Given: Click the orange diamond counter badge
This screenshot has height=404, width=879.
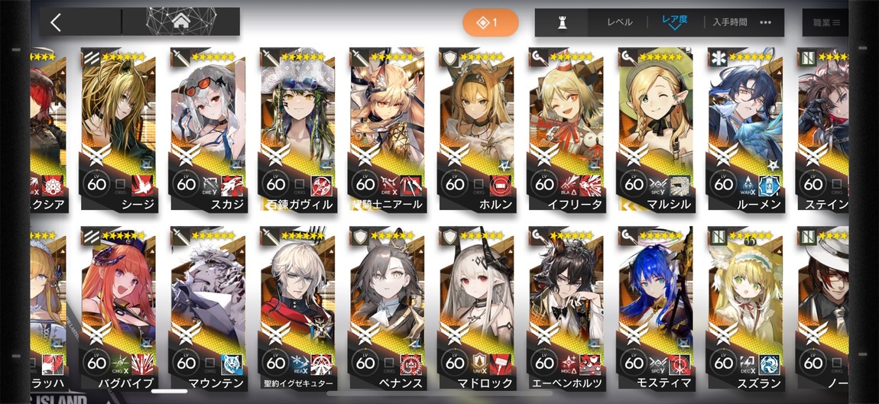Looking at the screenshot, I should click(x=491, y=22).
